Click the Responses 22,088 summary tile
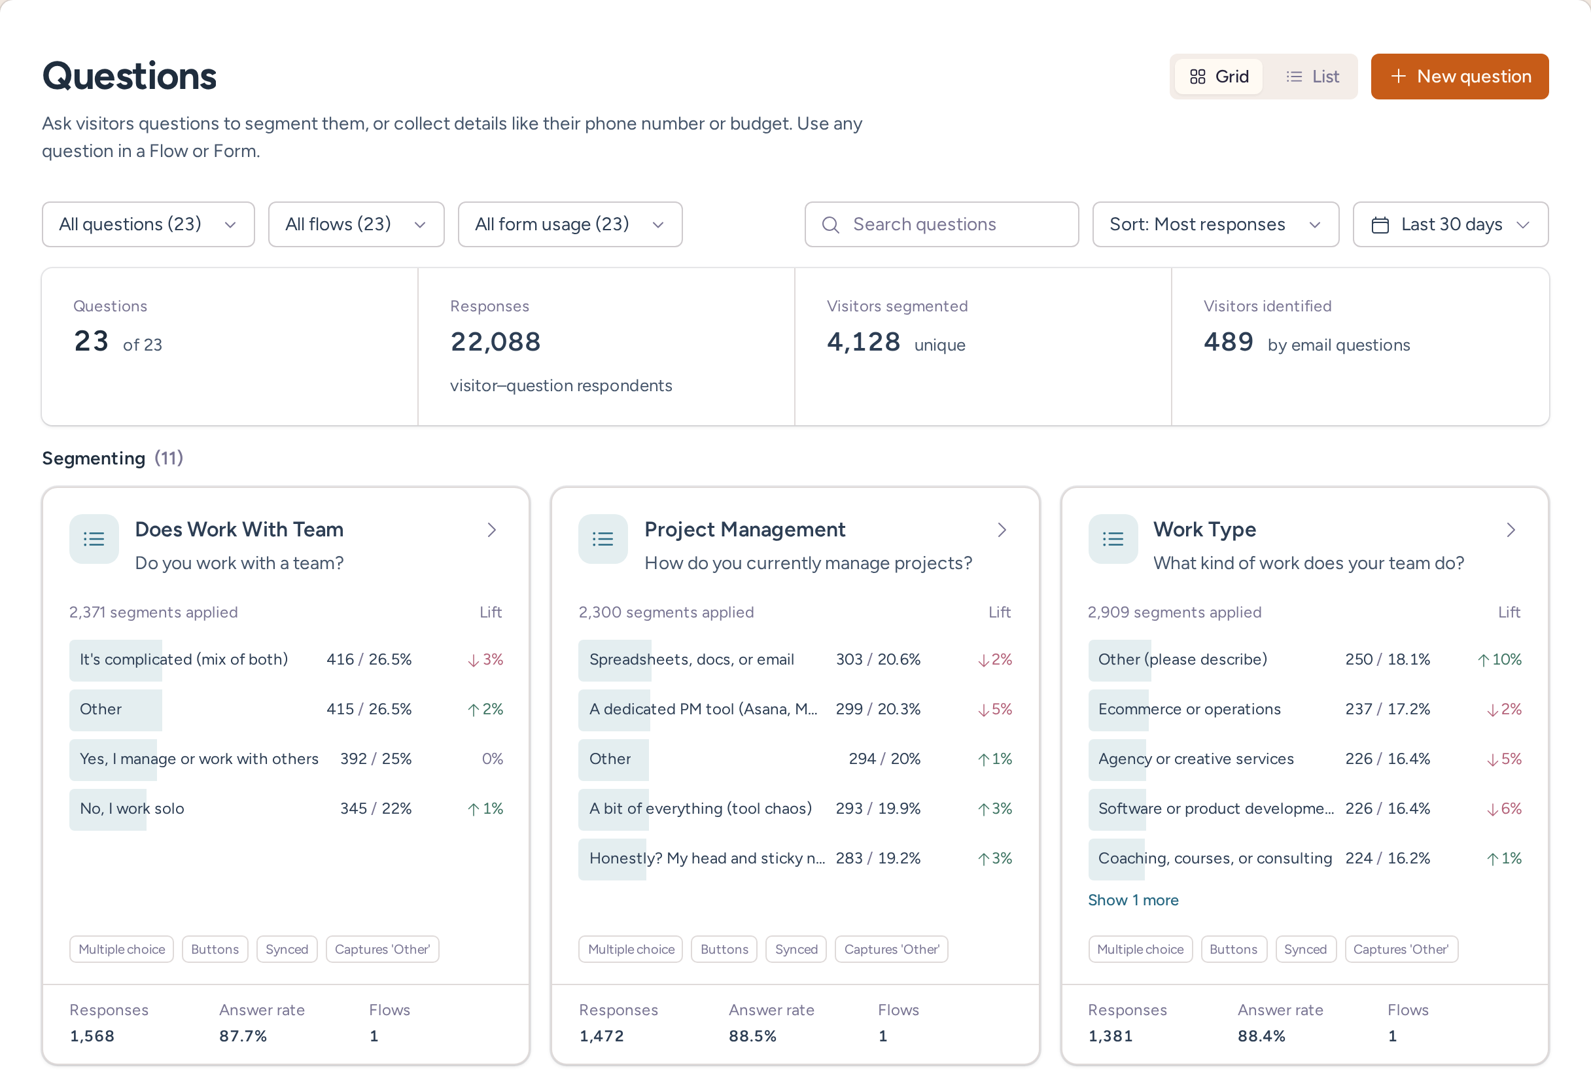Viewport: 1591px width, 1078px height. (606, 346)
